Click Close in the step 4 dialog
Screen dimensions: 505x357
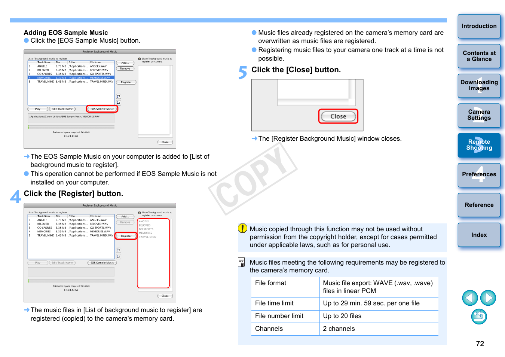point(165,296)
